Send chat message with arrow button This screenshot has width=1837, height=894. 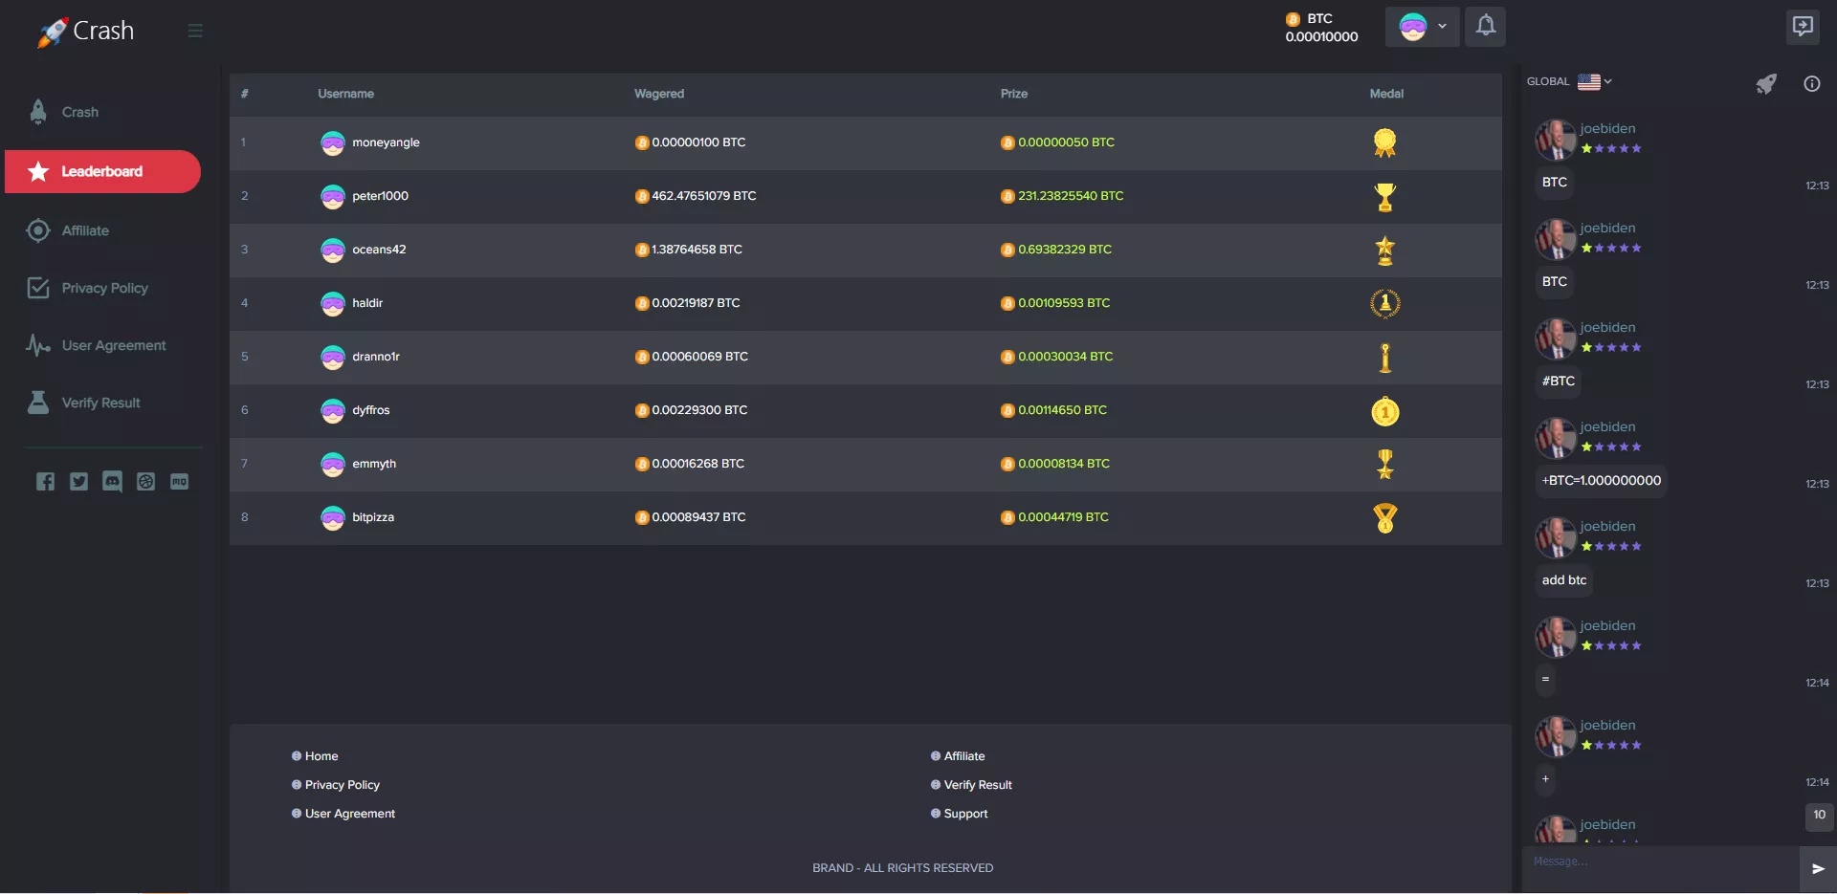coord(1818,868)
